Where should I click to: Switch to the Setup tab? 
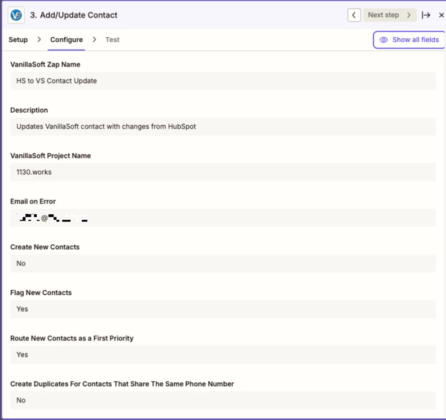pos(18,40)
